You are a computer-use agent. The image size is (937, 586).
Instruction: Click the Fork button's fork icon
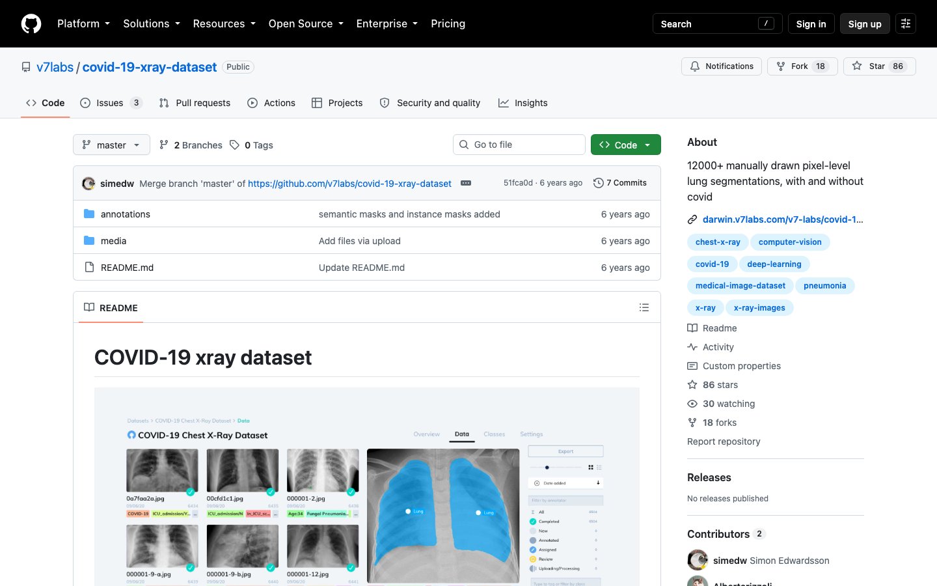click(x=781, y=66)
